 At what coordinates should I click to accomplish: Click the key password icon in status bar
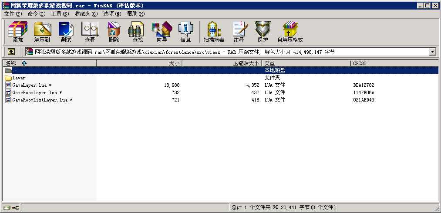(15, 208)
